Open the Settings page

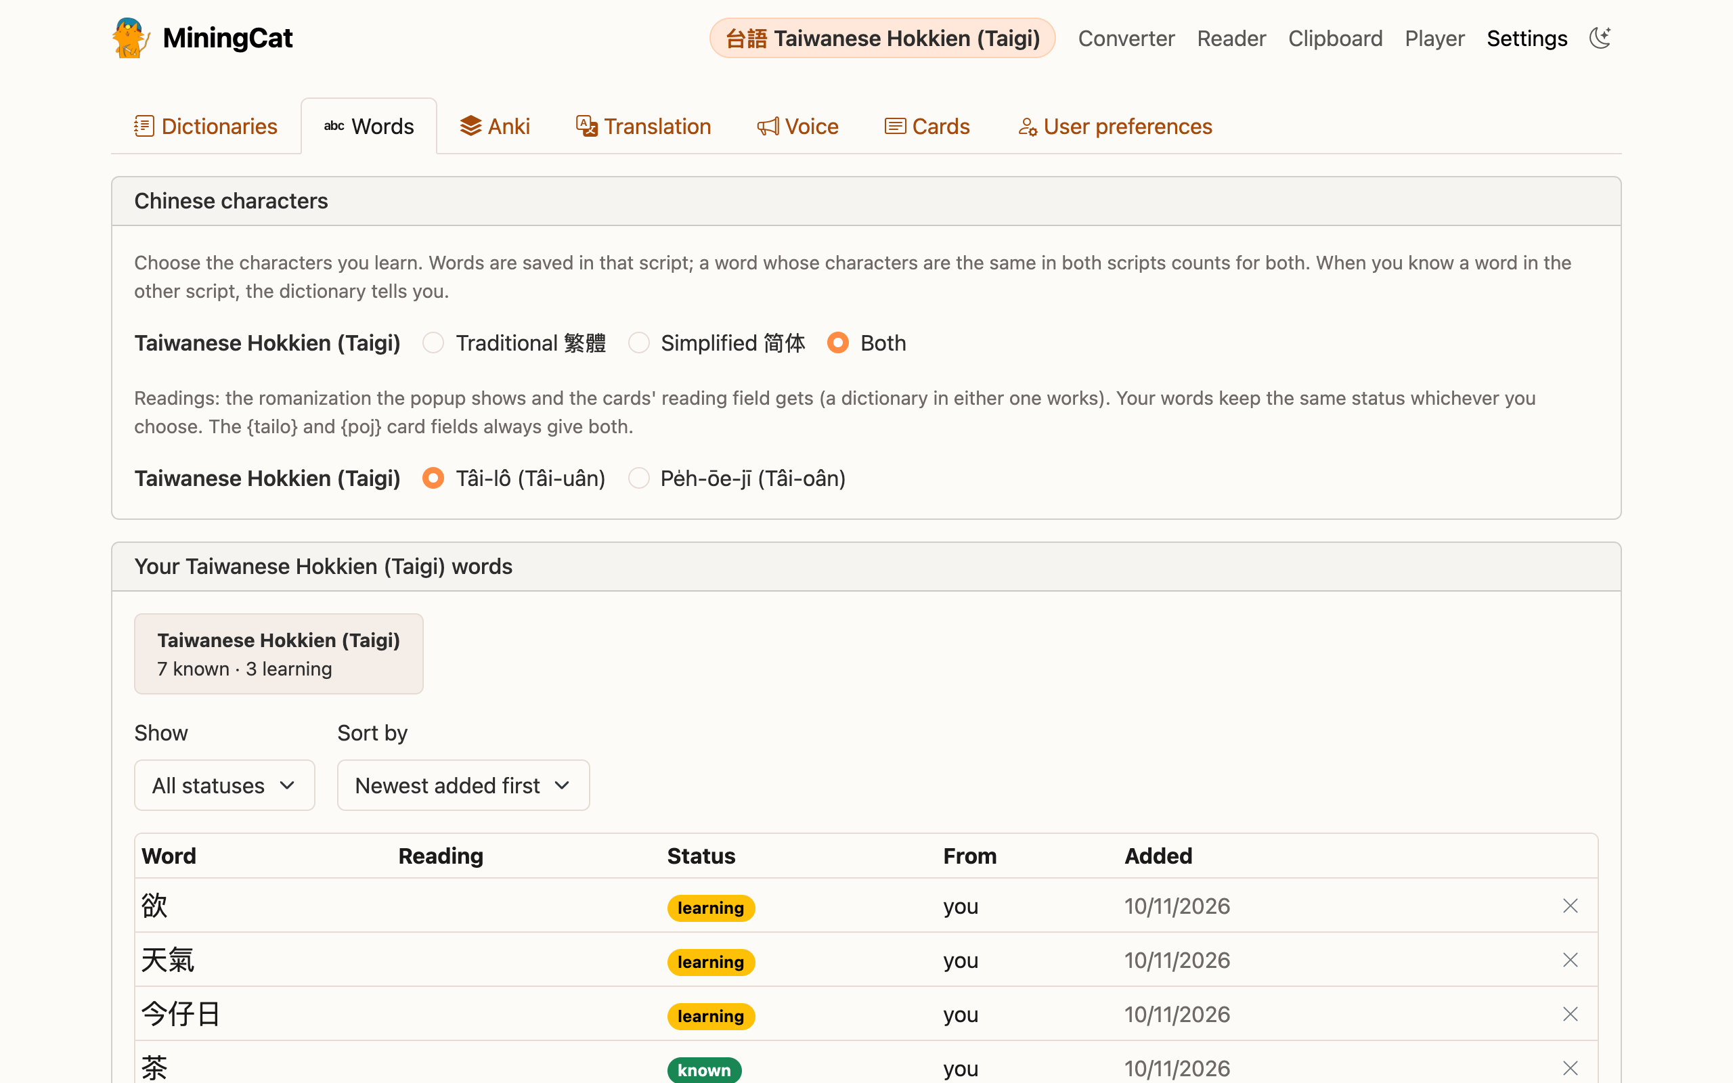(x=1527, y=38)
